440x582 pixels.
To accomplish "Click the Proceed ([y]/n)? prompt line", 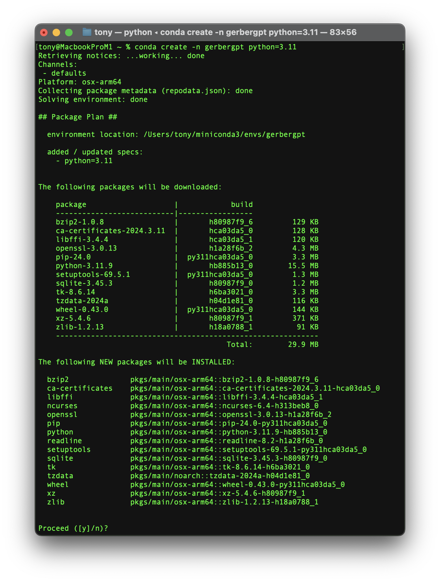I will tap(73, 528).
